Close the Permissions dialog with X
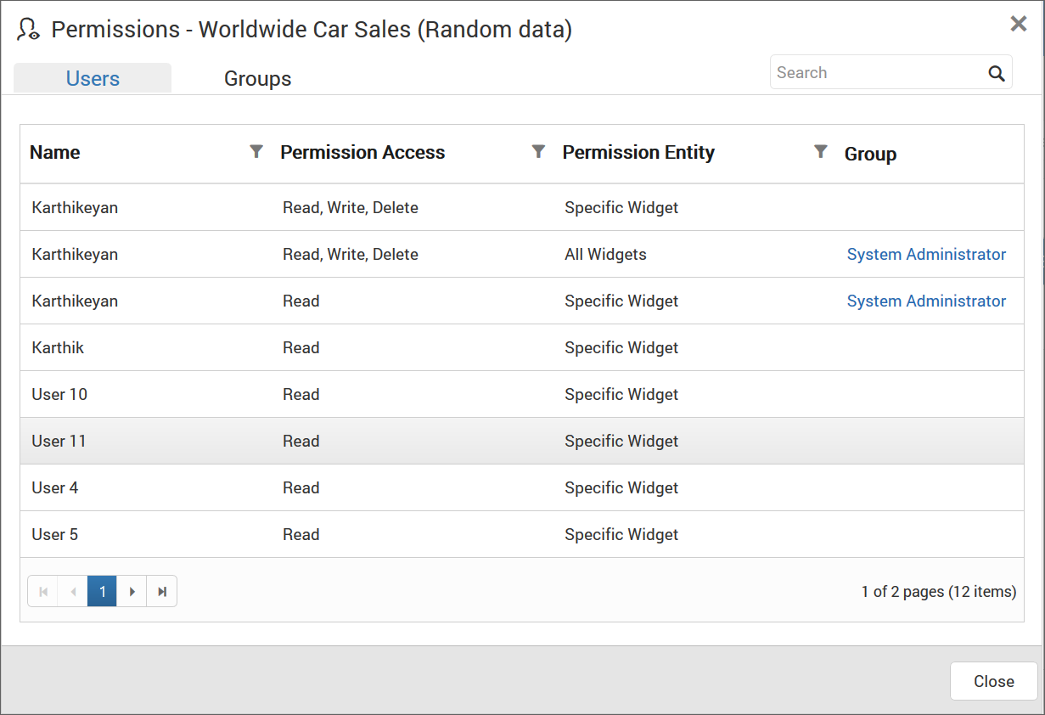1045x715 pixels. tap(1019, 24)
